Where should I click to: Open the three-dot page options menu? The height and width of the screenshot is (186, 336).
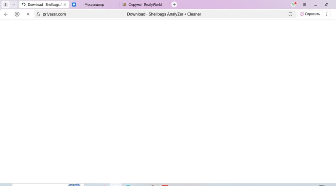(327, 14)
